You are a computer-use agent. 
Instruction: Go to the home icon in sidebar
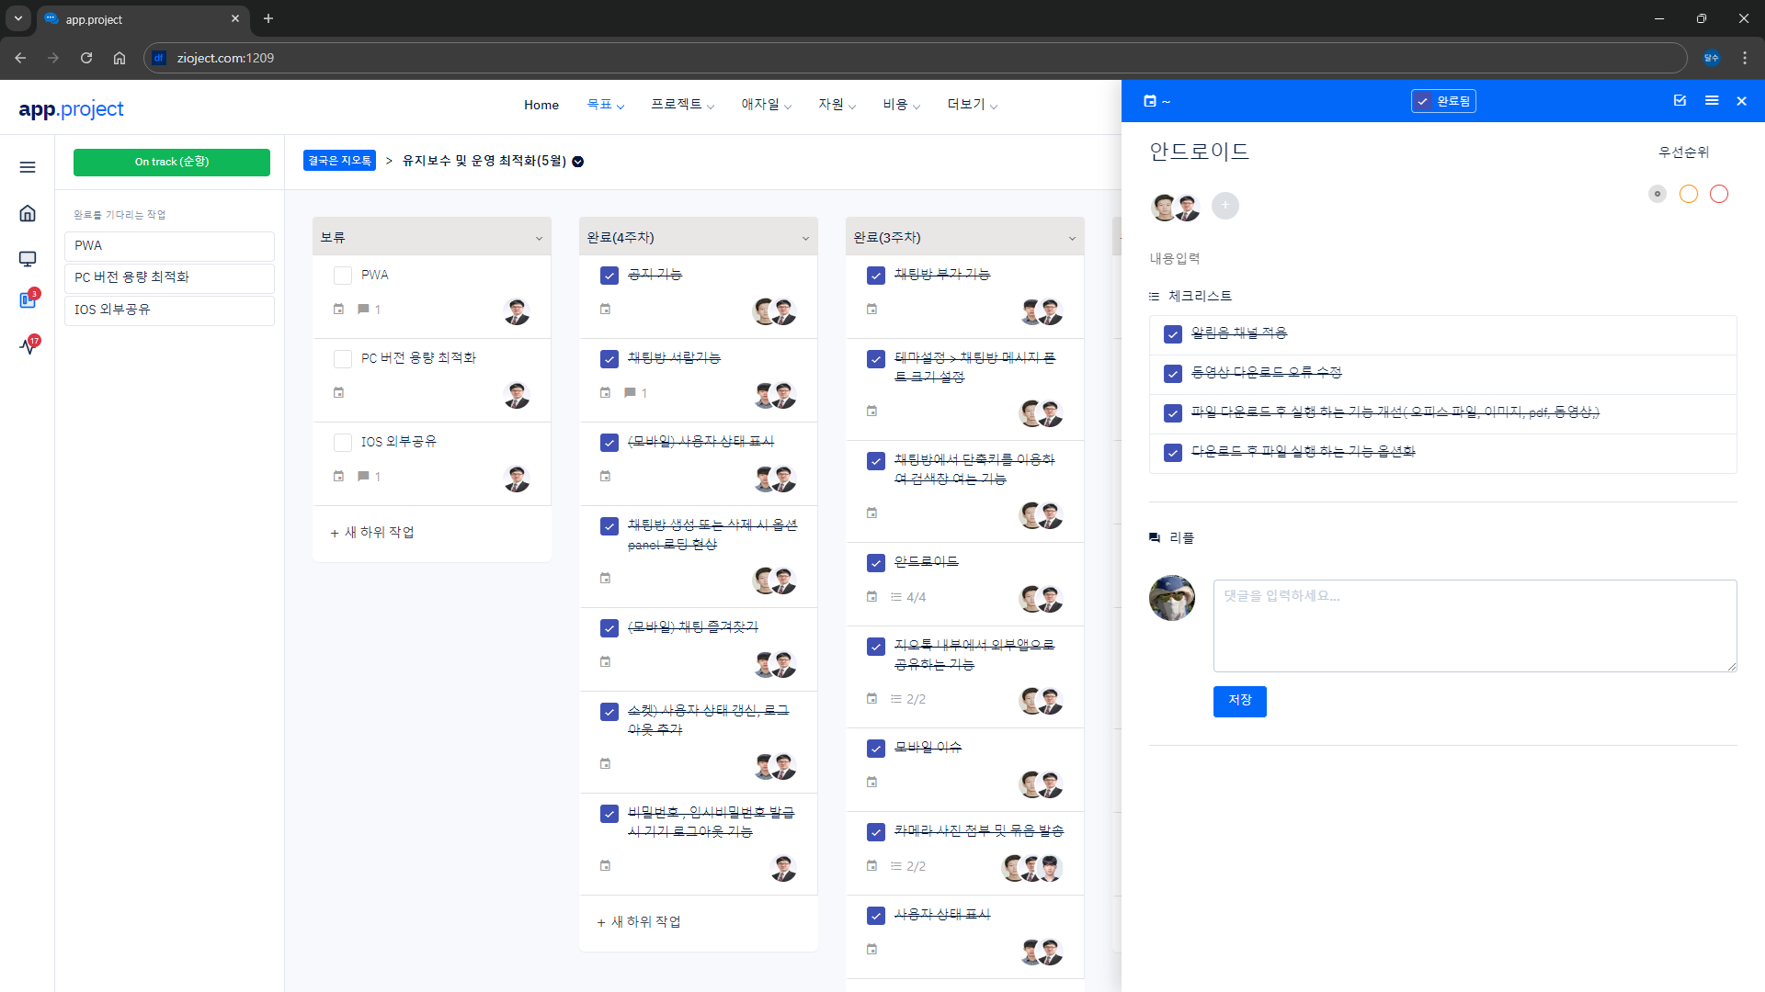[28, 213]
